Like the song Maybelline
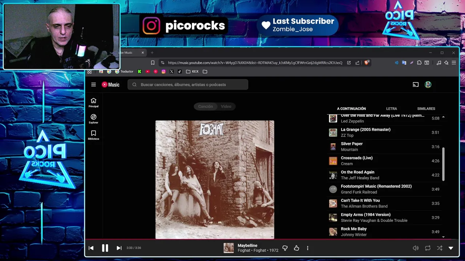The height and width of the screenshot is (261, 465). click(x=296, y=248)
